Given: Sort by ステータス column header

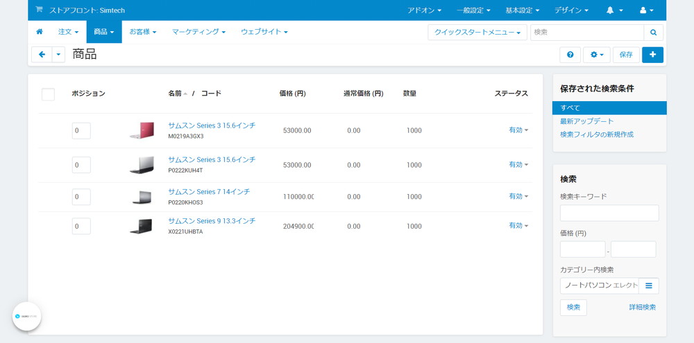Looking at the screenshot, I should (x=511, y=94).
